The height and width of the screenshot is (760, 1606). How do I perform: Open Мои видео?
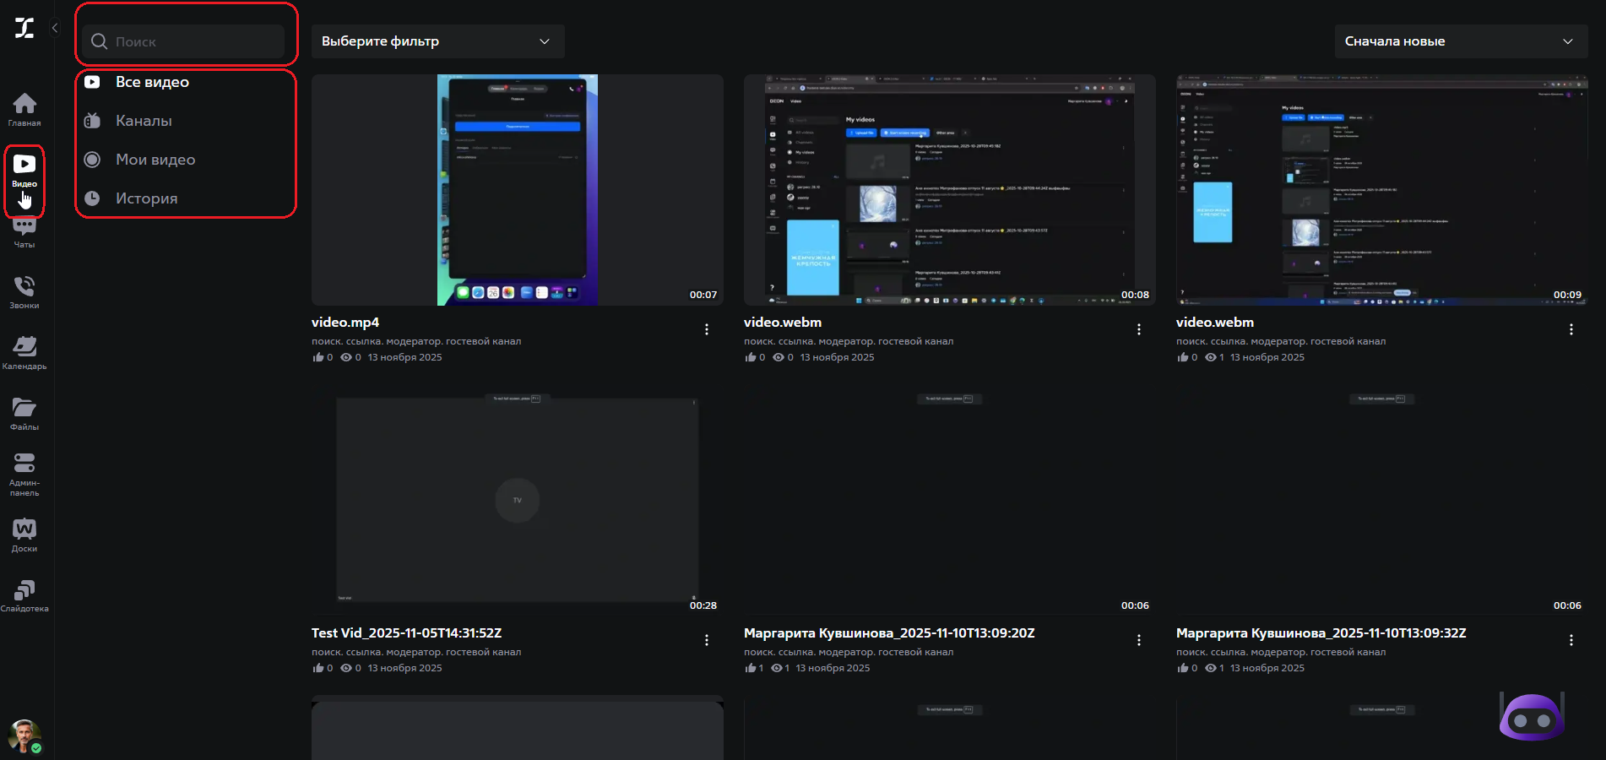155,159
